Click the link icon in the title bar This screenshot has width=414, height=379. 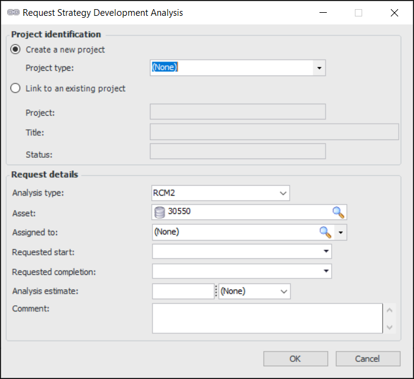13,12
